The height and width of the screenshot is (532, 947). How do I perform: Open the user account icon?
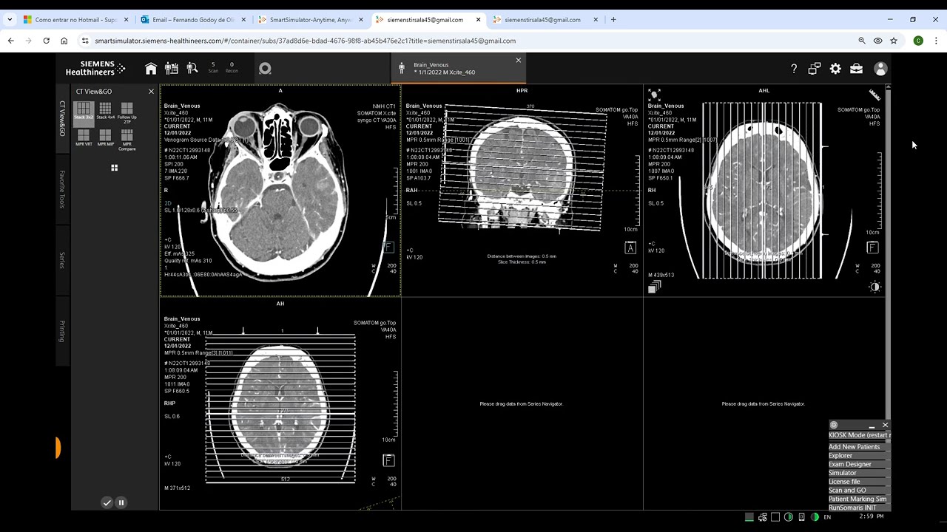pyautogui.click(x=880, y=69)
